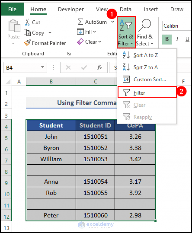Expand the Name Box dropdown arrow

coord(42,67)
